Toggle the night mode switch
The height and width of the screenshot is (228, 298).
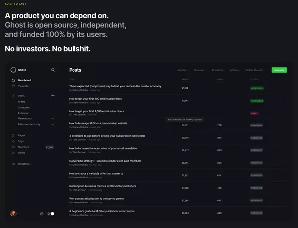pyautogui.click(x=51, y=214)
